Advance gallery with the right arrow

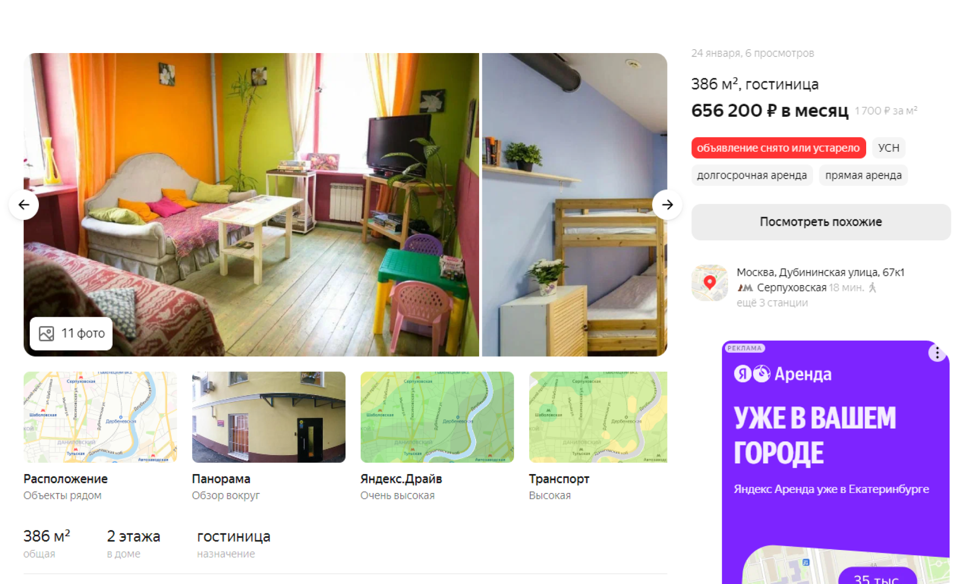click(667, 205)
